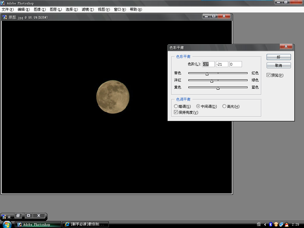The width and height of the screenshot is (304, 228).
Task: Open the Windows Start orb
Action: [x=7, y=224]
